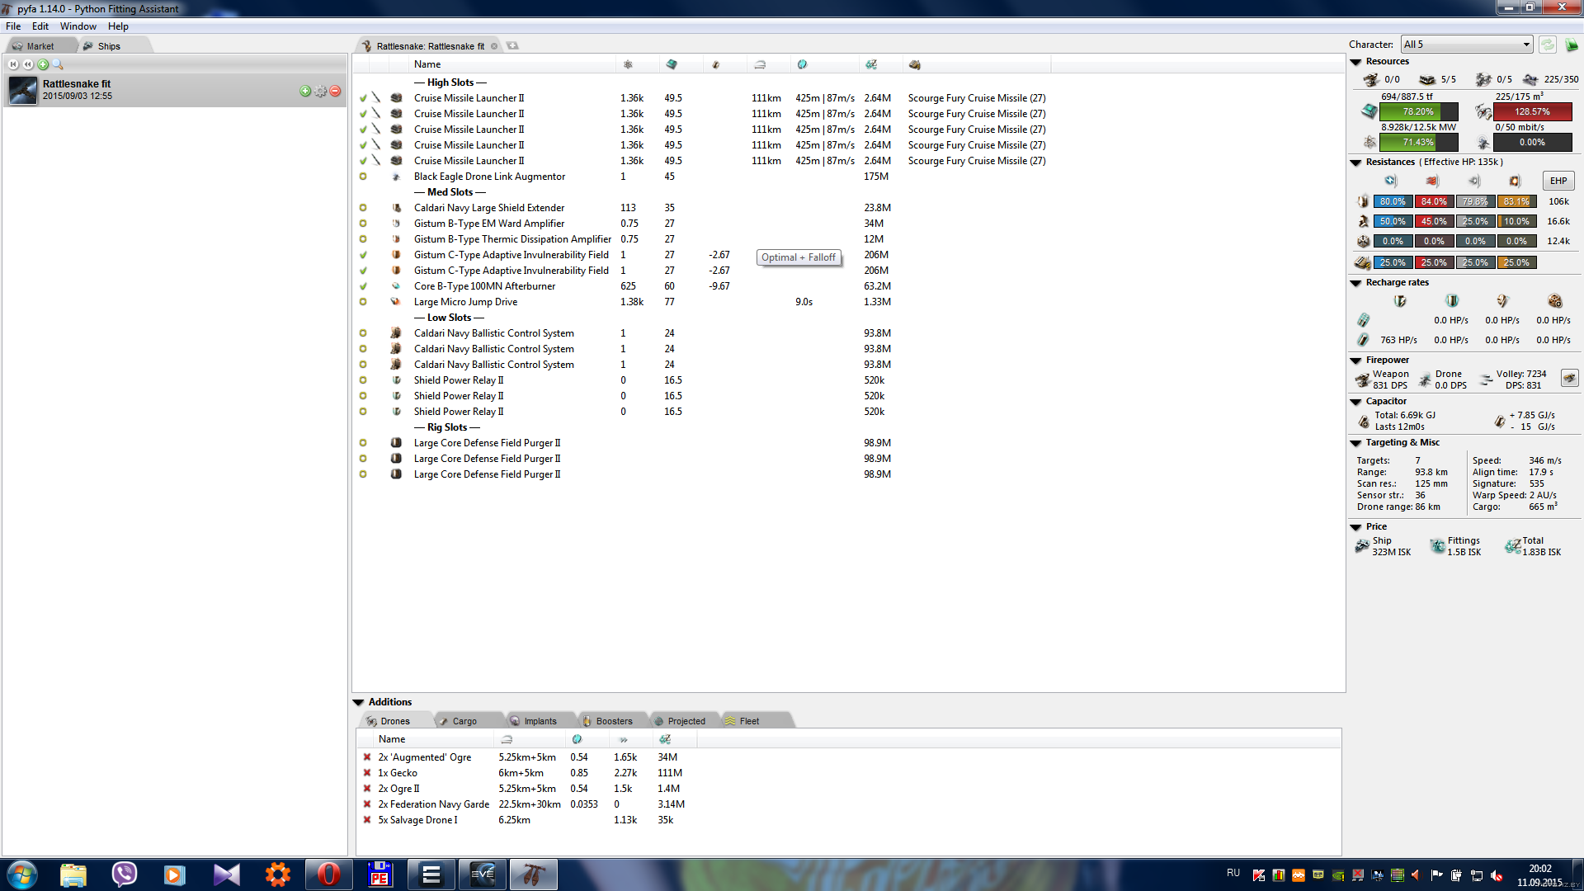Open the green skills book icon next to Character

pyautogui.click(x=1571, y=45)
